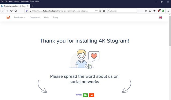Click the Search input box

pos(122,11)
